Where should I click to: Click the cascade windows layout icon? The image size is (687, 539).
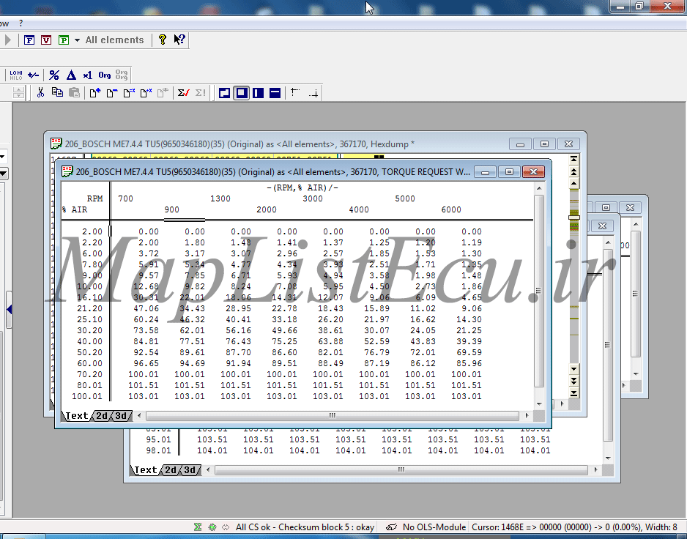[x=224, y=93]
